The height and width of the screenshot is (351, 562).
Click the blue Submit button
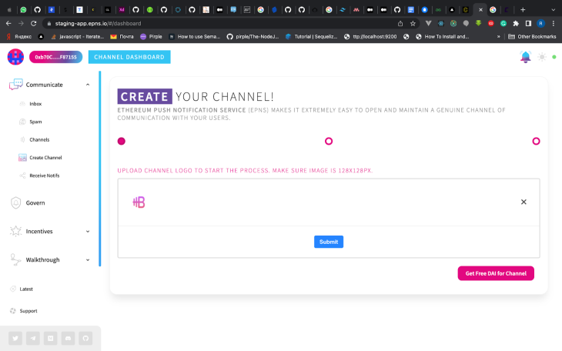point(329,242)
